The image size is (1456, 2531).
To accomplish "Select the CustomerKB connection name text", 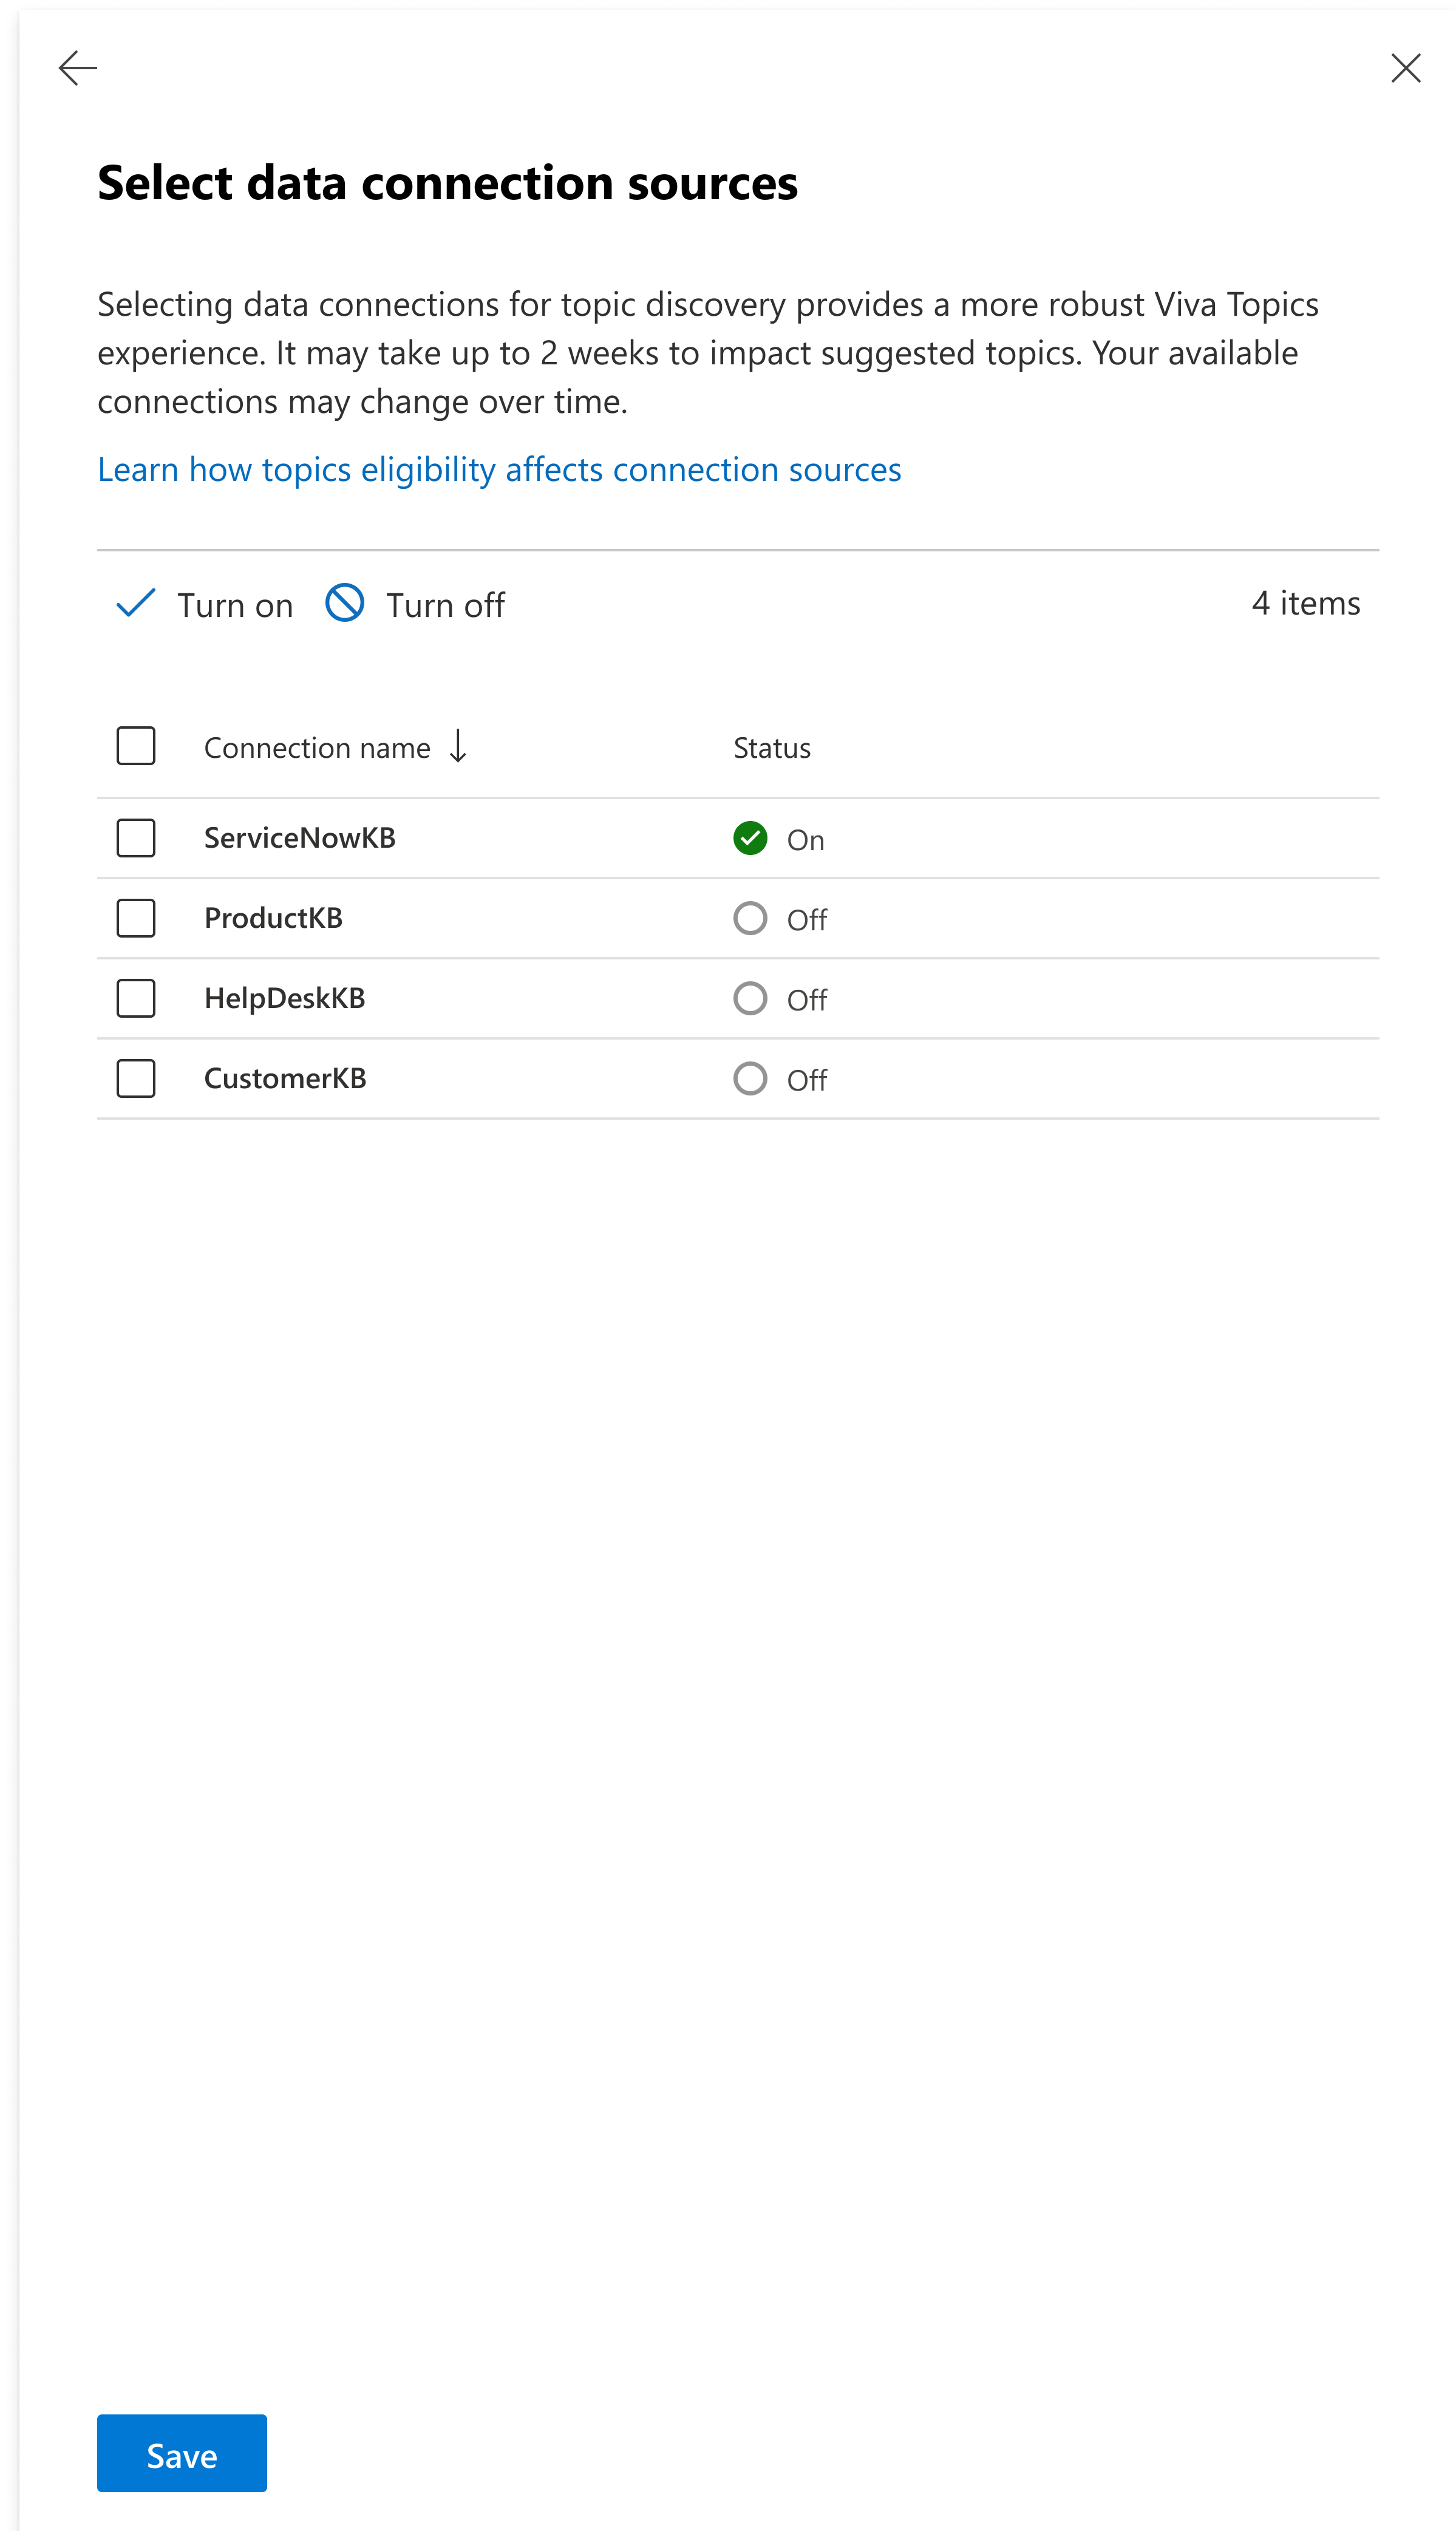I will pyautogui.click(x=285, y=1078).
